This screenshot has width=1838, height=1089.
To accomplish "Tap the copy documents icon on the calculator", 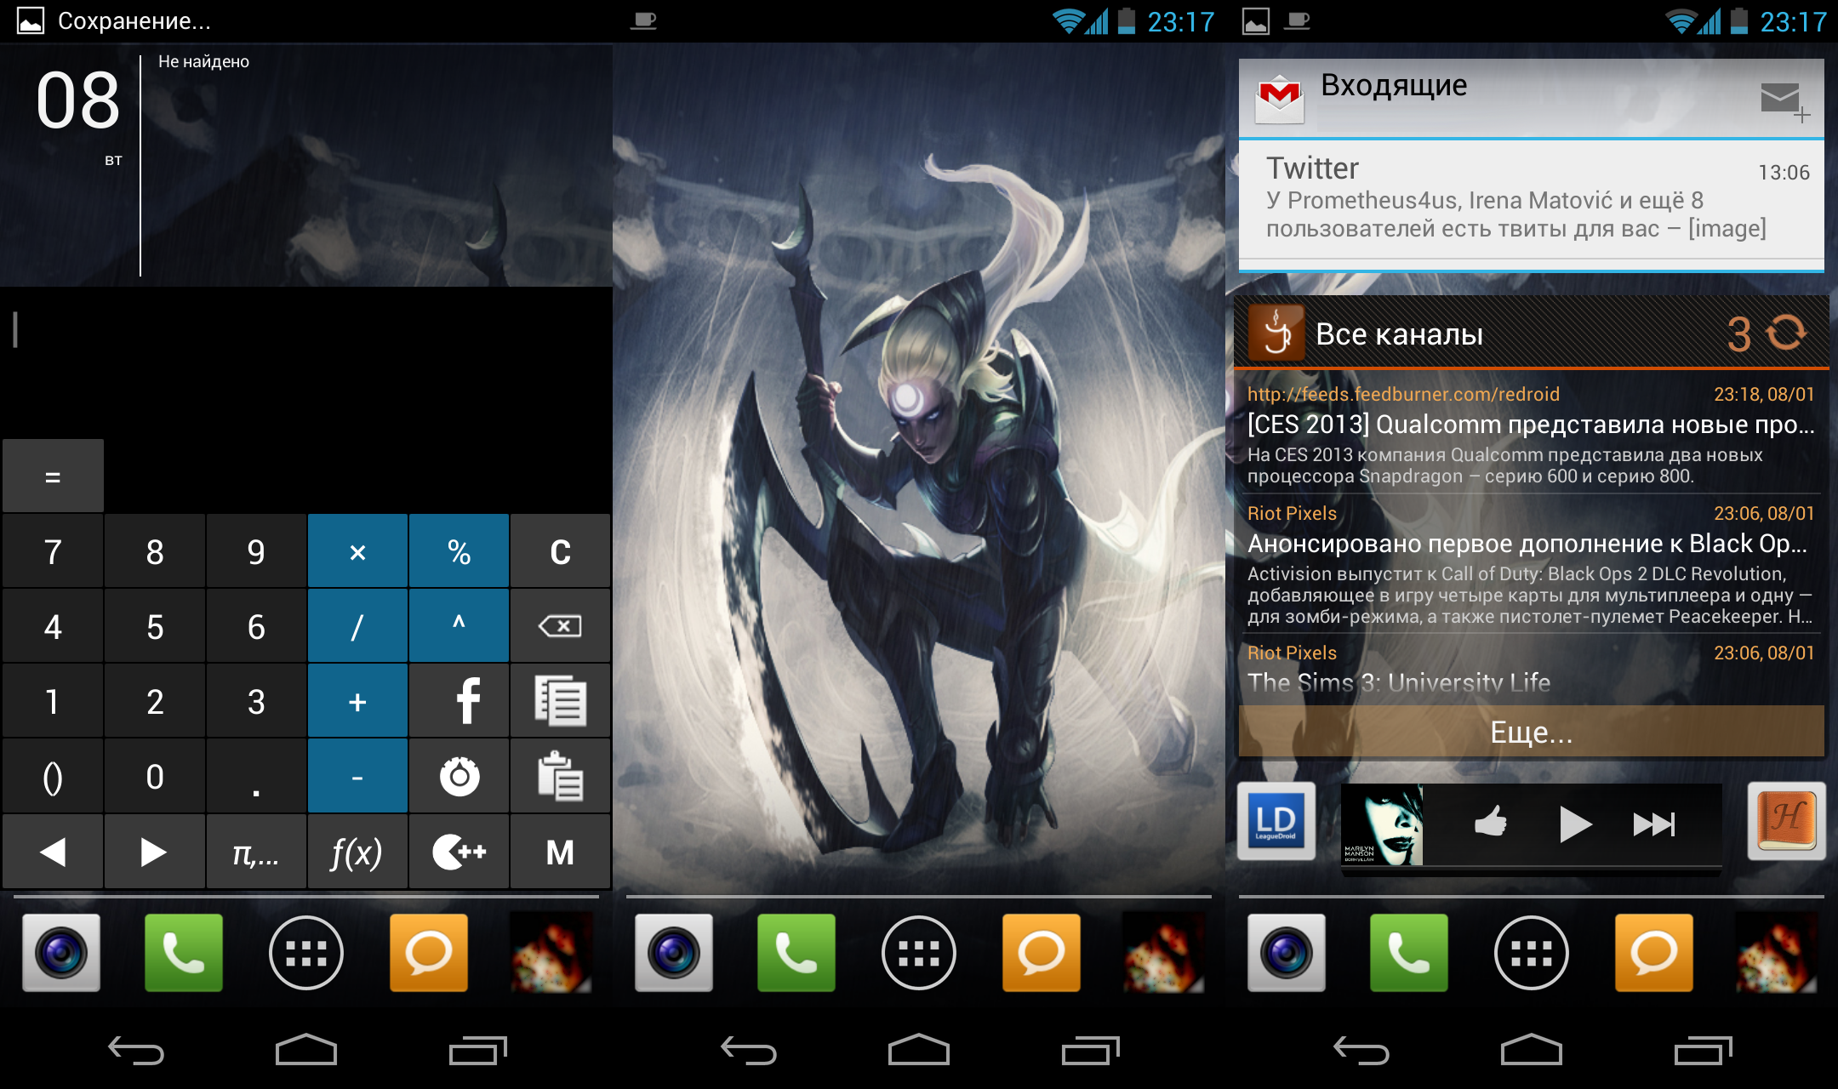I will coord(560,701).
